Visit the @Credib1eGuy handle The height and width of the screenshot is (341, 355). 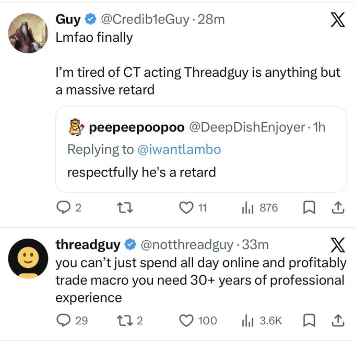click(144, 19)
